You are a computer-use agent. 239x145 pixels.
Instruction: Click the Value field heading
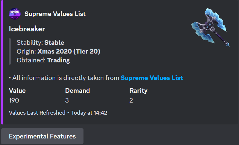click(17, 91)
